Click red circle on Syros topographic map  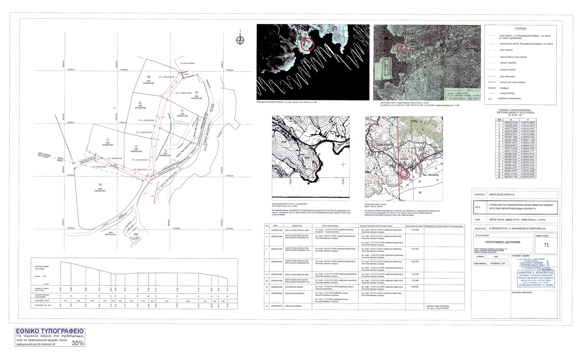click(x=405, y=174)
